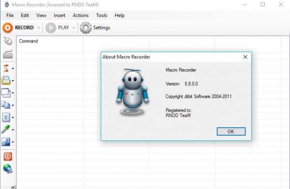This screenshot has width=290, height=189.
Task: Maximize the Macro Recorder window
Action: point(262,4)
